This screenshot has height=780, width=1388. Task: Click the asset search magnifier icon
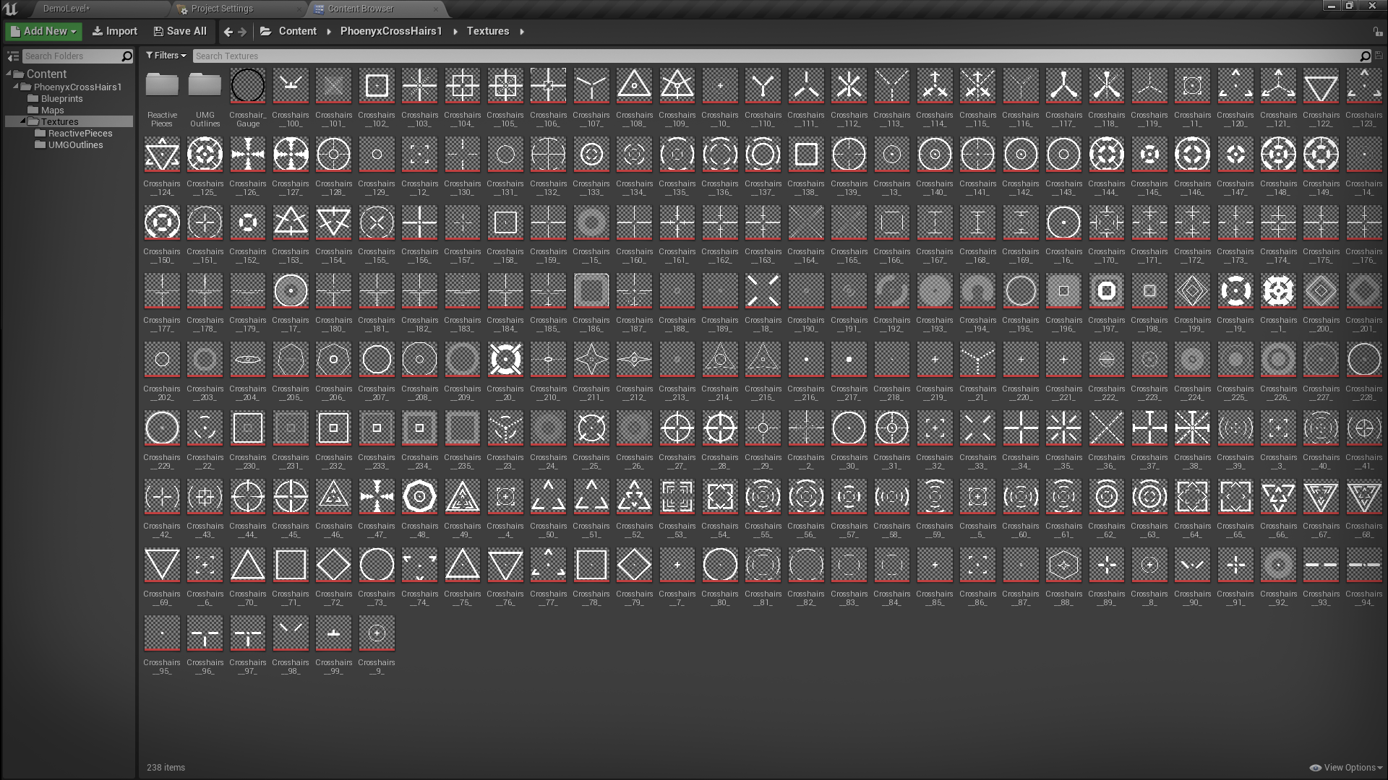coord(1365,56)
